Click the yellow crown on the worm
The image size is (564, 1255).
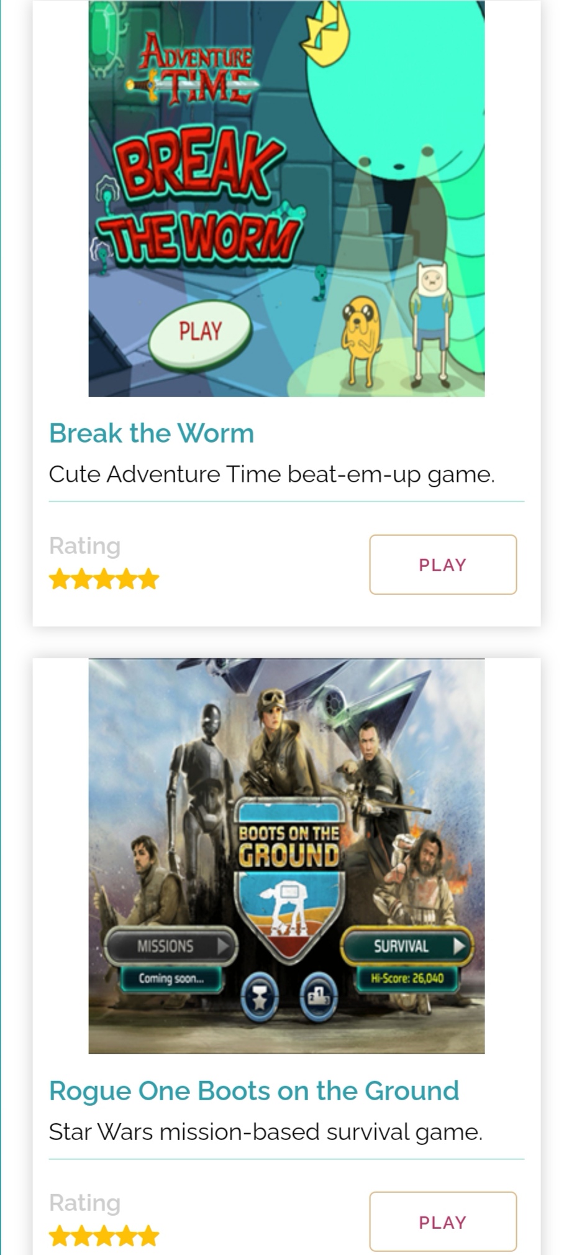tap(324, 33)
